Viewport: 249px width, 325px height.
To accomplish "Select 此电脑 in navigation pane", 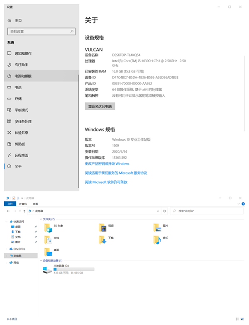I will tap(21, 256).
